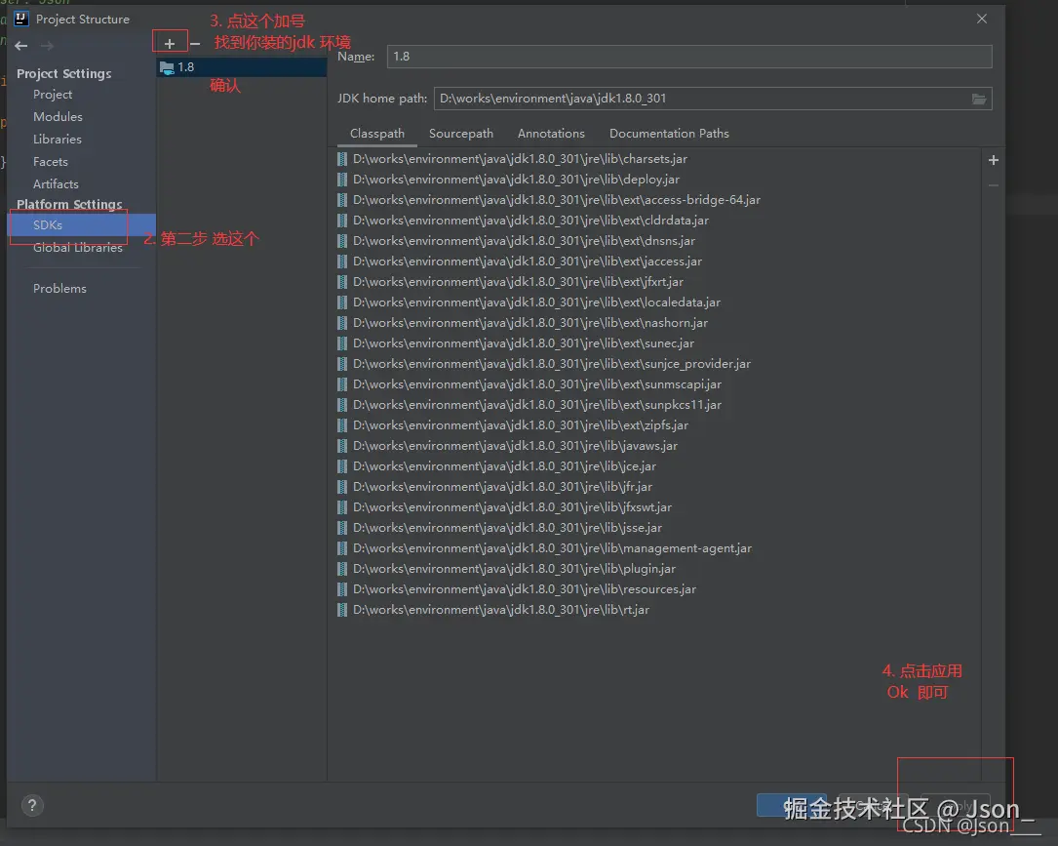Click the IntelliJ logo in title bar

click(x=21, y=19)
